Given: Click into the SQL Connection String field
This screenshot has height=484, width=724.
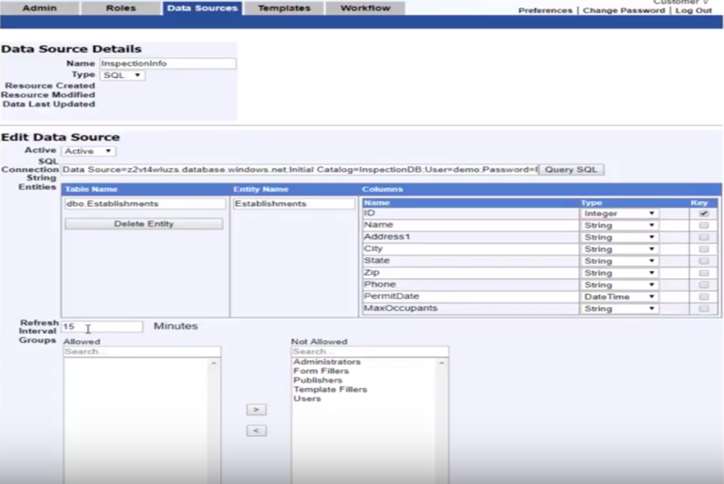Looking at the screenshot, I should click(x=300, y=169).
